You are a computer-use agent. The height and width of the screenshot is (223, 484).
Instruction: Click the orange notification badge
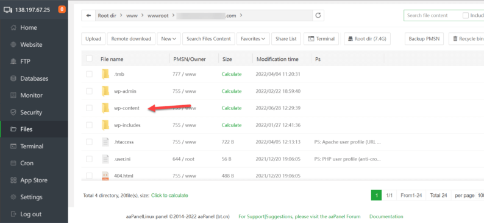62,10
